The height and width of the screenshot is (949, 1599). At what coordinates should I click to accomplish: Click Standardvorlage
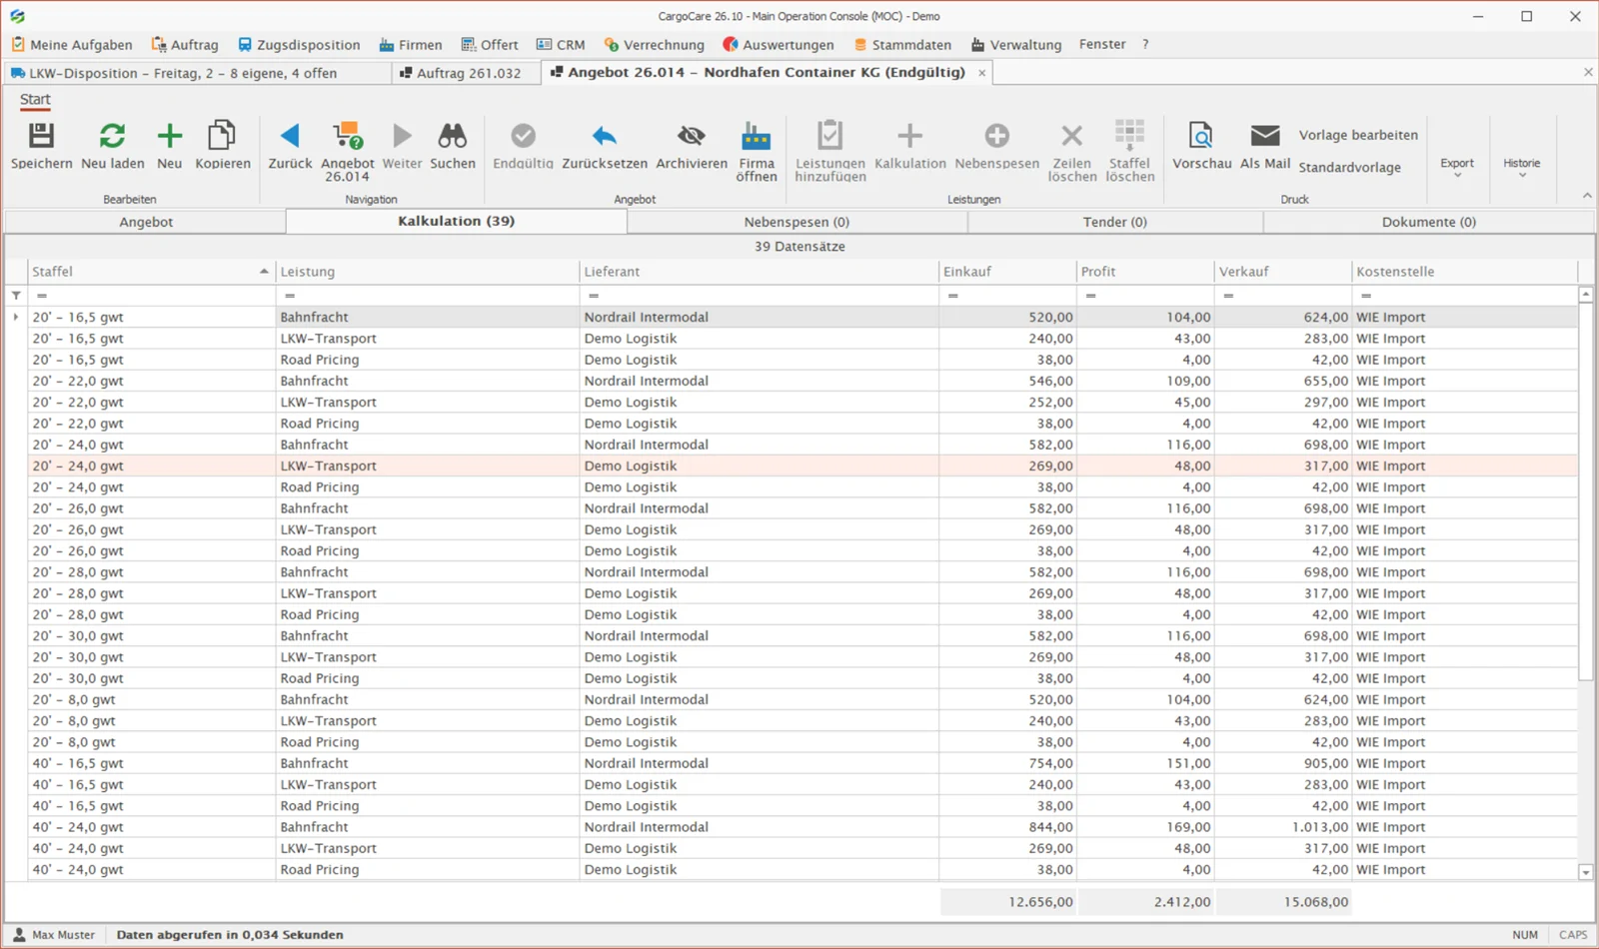tap(1349, 168)
